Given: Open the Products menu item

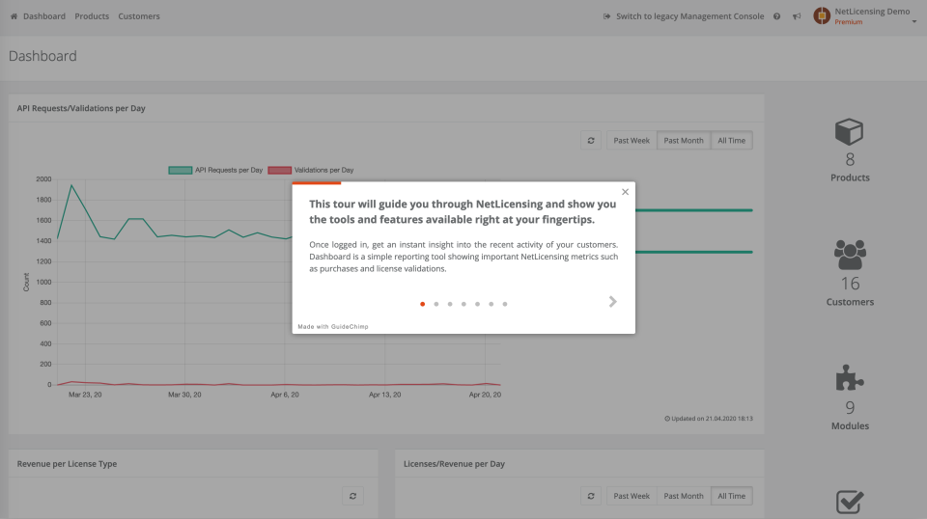Looking at the screenshot, I should click(92, 16).
